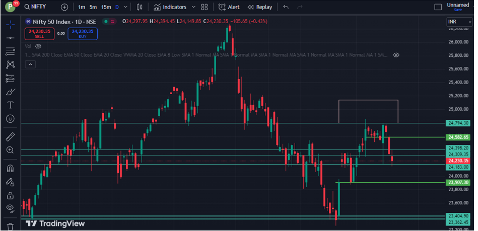Select the Text annotation tool
The image size is (478, 231).
[11, 105]
